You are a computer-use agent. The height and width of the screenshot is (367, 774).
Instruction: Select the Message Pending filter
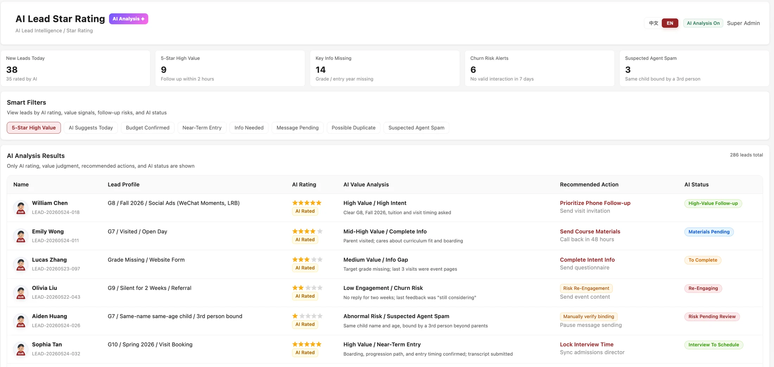[298, 128]
